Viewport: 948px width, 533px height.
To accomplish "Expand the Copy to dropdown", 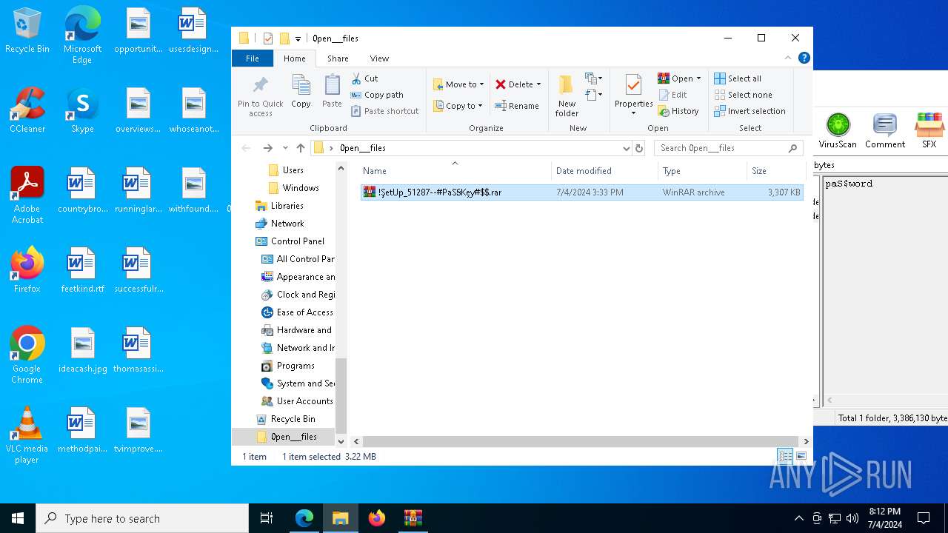I will (480, 106).
